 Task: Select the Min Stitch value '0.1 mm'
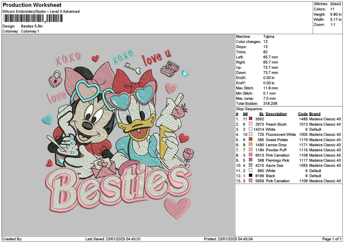pos(269,93)
